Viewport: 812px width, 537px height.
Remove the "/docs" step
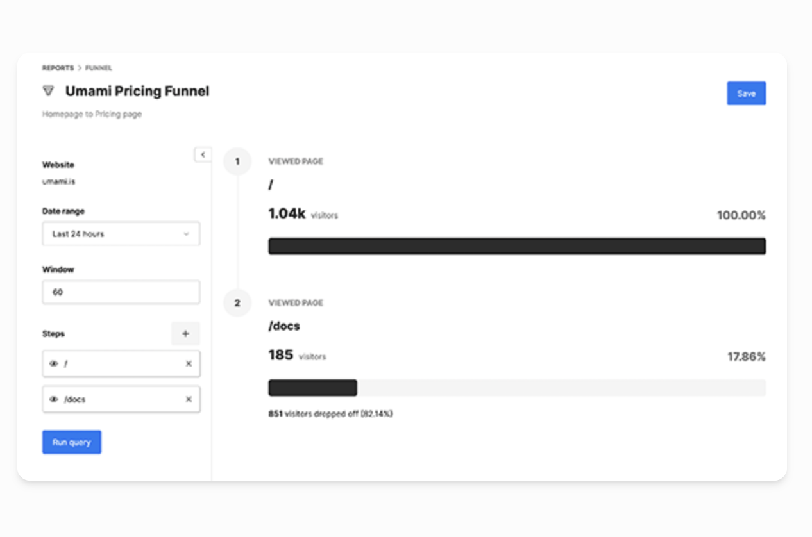tap(189, 399)
